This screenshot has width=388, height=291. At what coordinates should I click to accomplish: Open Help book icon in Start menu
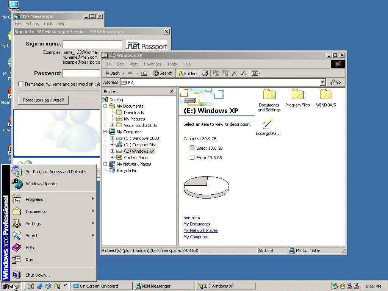53,248
